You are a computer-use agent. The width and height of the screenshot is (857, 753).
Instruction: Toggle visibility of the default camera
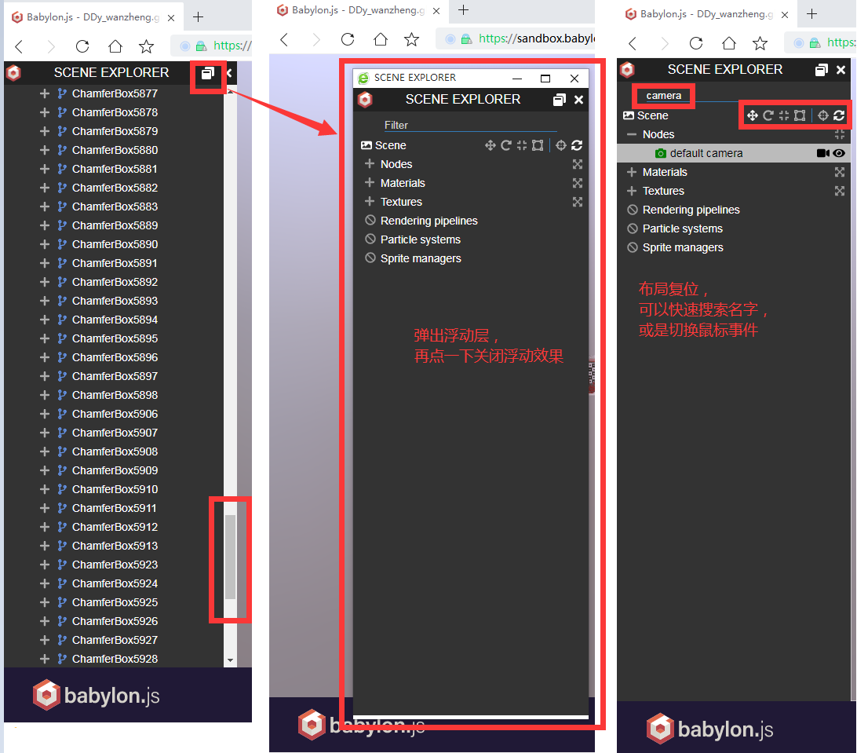[x=839, y=153]
